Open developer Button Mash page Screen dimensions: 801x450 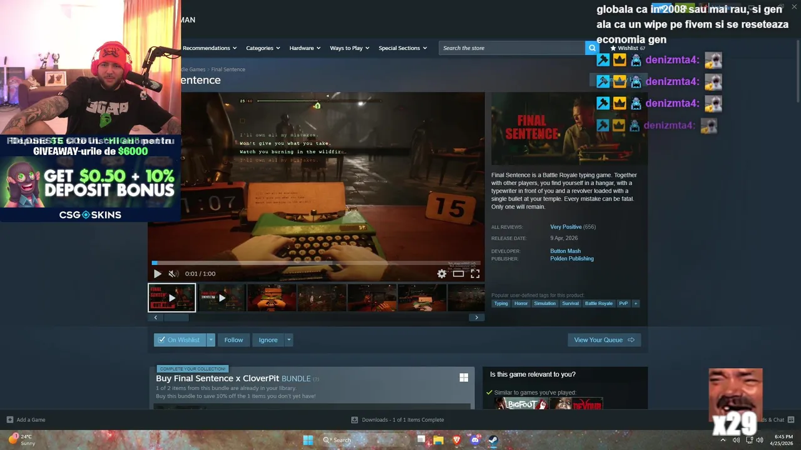[x=566, y=251]
